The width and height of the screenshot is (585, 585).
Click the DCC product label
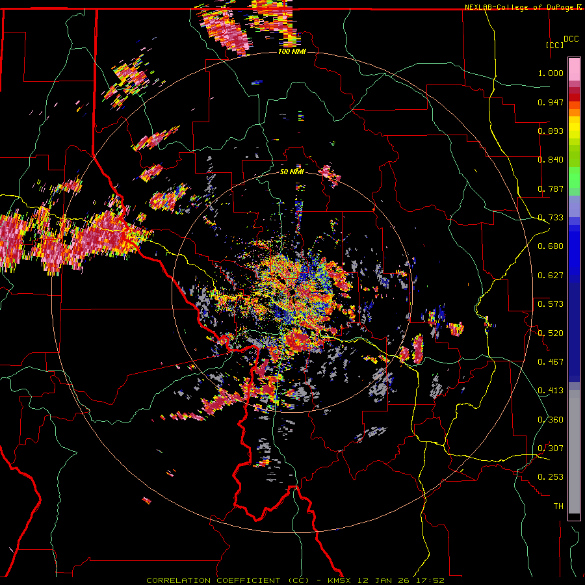click(571, 39)
